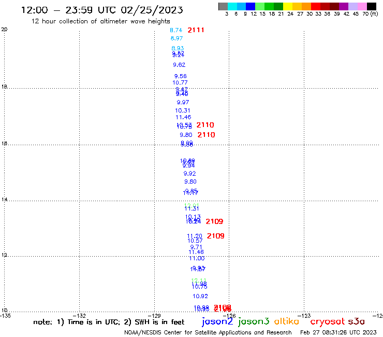Click the 10.92 wave height value
Screen dimensions: 383x337
pos(200,297)
